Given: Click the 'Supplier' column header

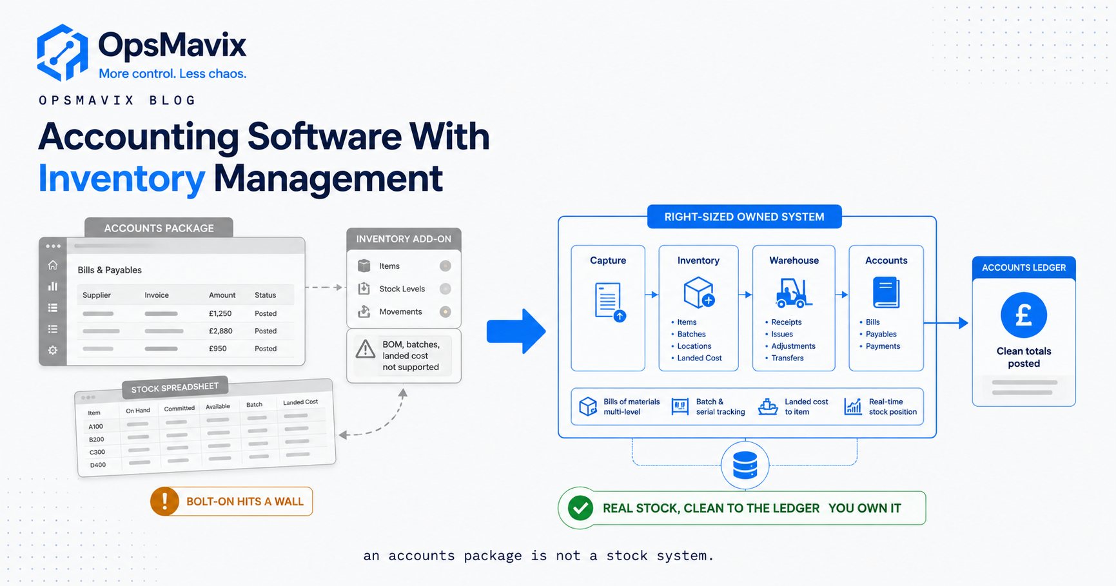Looking at the screenshot, I should coord(97,295).
